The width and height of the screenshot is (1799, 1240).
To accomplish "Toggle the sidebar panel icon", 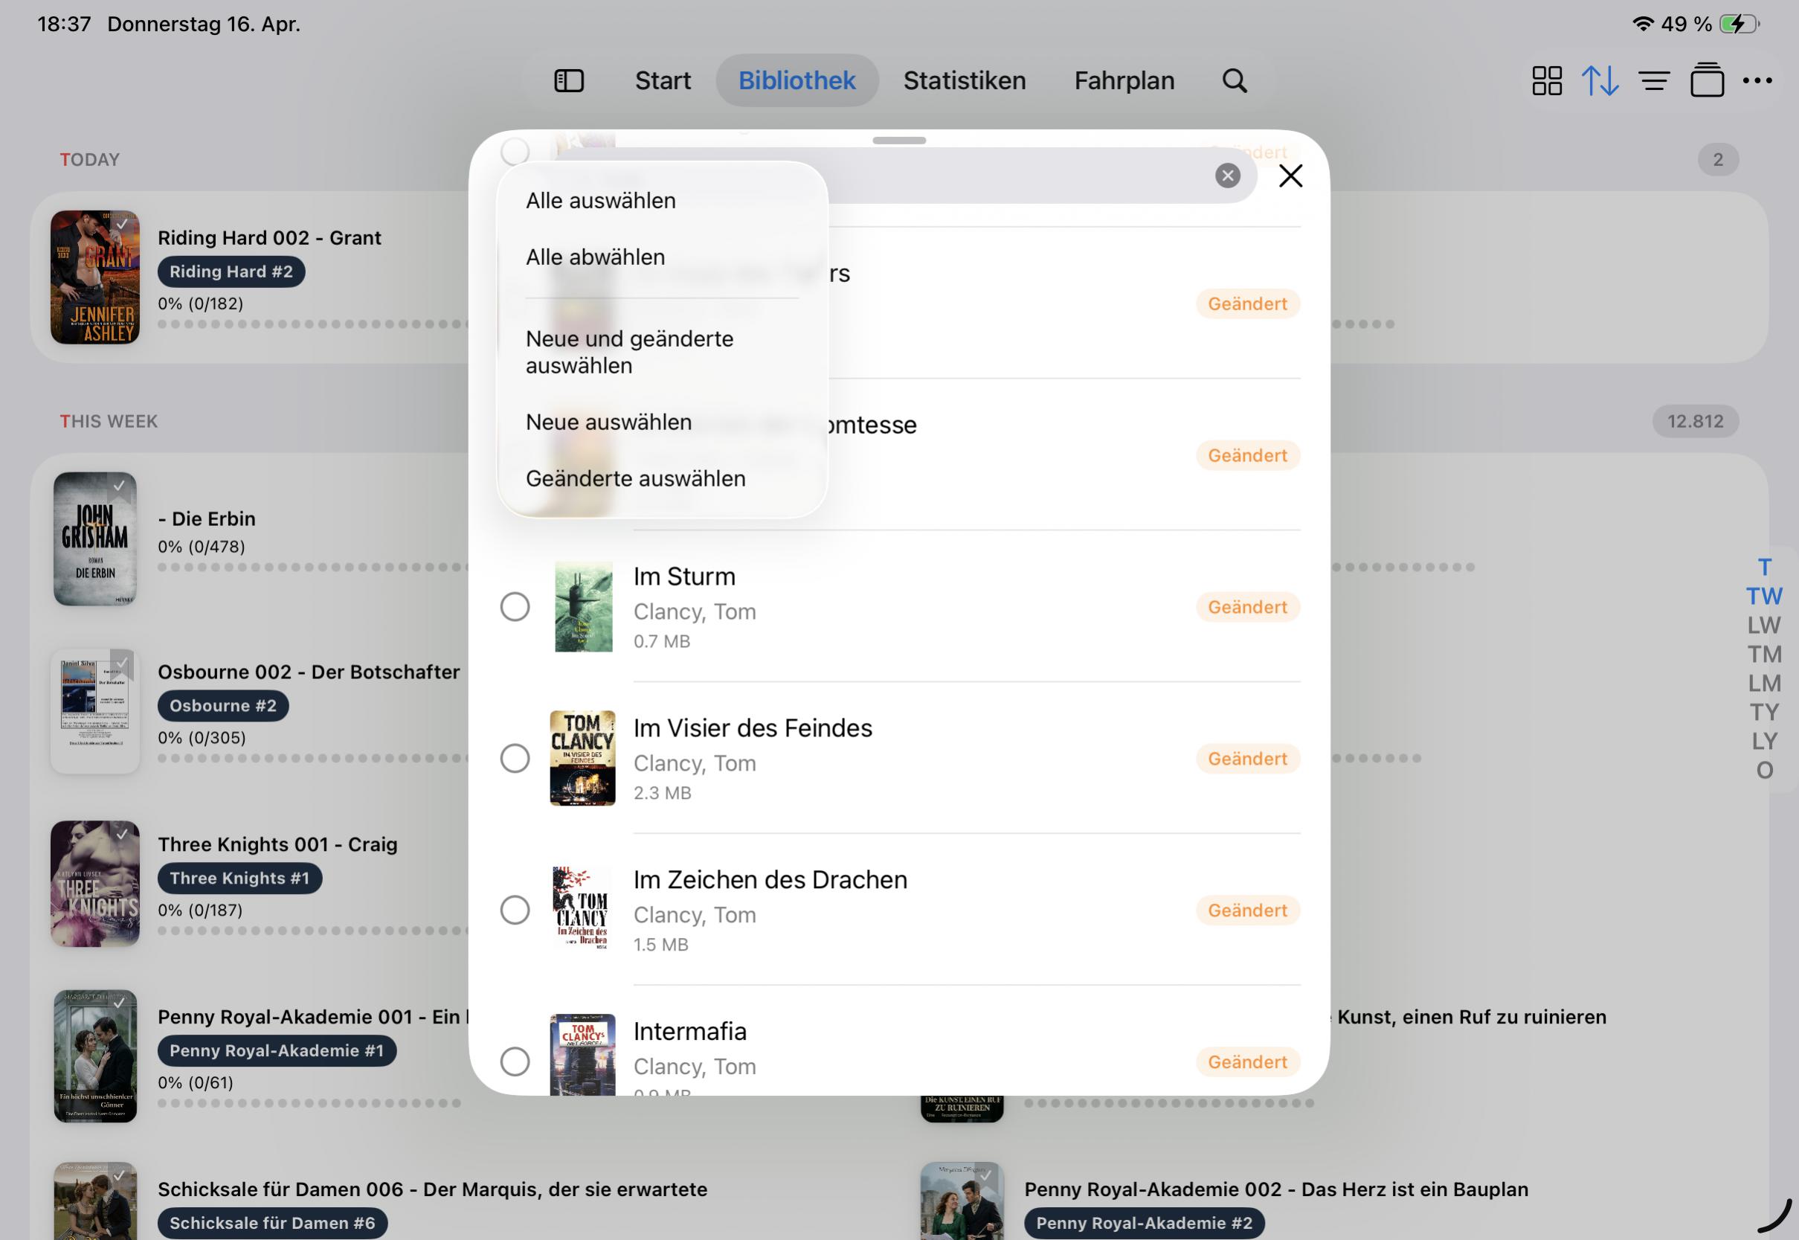I will tap(569, 81).
